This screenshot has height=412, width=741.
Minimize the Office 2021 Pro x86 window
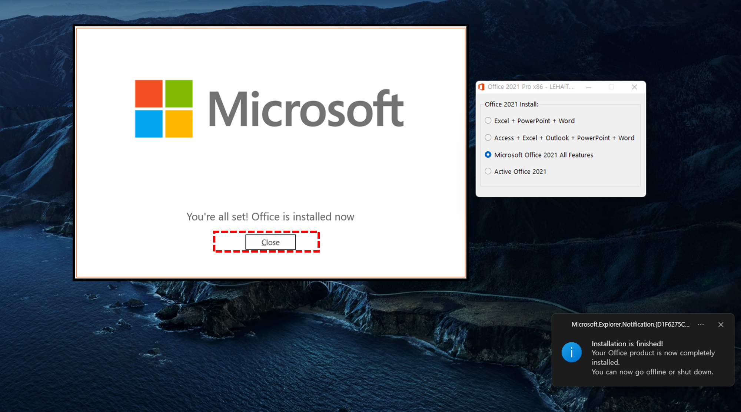click(589, 87)
